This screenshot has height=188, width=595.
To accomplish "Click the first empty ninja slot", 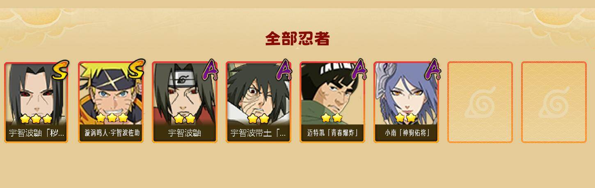I will [480, 102].
